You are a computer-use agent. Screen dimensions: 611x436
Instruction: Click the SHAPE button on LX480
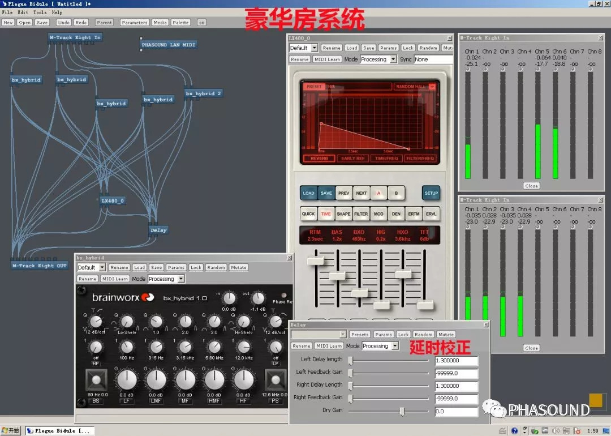343,213
